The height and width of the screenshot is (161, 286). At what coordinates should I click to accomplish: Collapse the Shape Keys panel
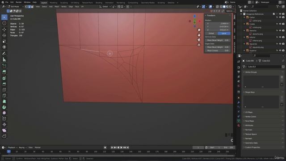pyautogui.click(x=250, y=92)
